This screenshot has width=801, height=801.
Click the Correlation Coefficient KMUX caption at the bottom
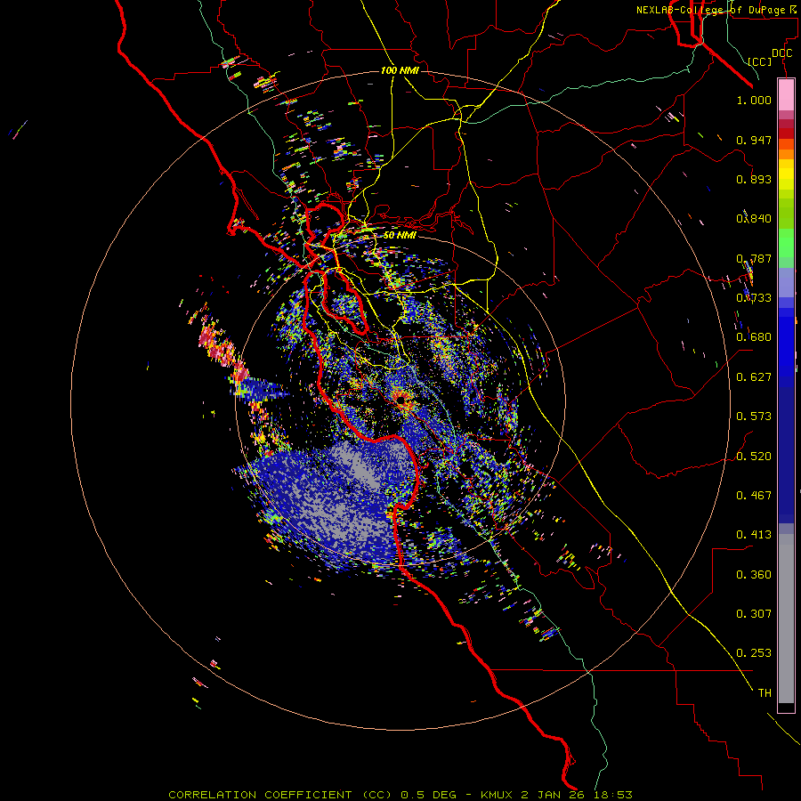400,795
